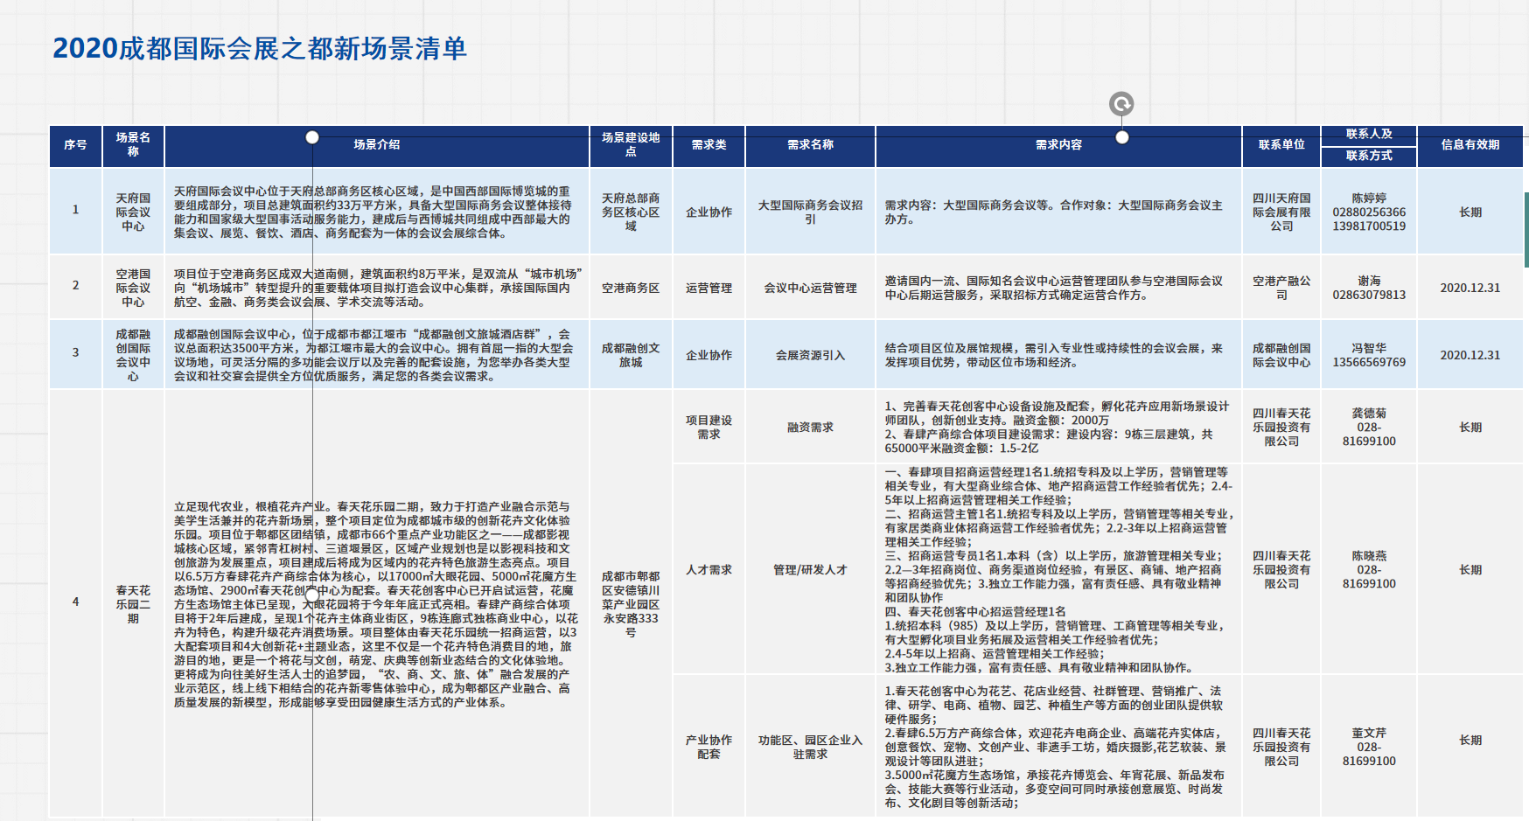The width and height of the screenshot is (1529, 821).
Task: Click the selection handle in the 场景介绍 header
Action: point(312,137)
